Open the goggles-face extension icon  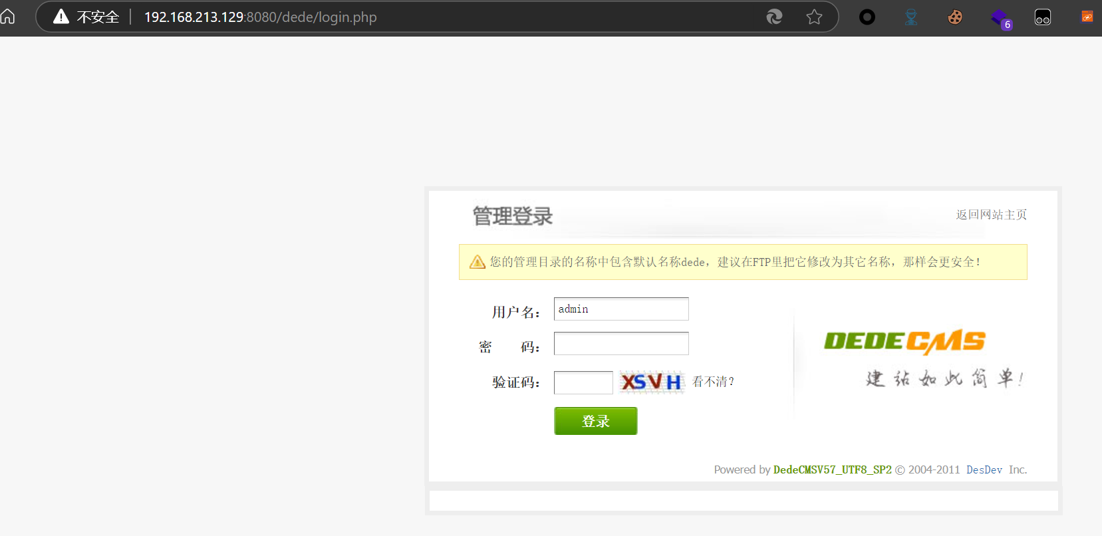coord(1043,17)
